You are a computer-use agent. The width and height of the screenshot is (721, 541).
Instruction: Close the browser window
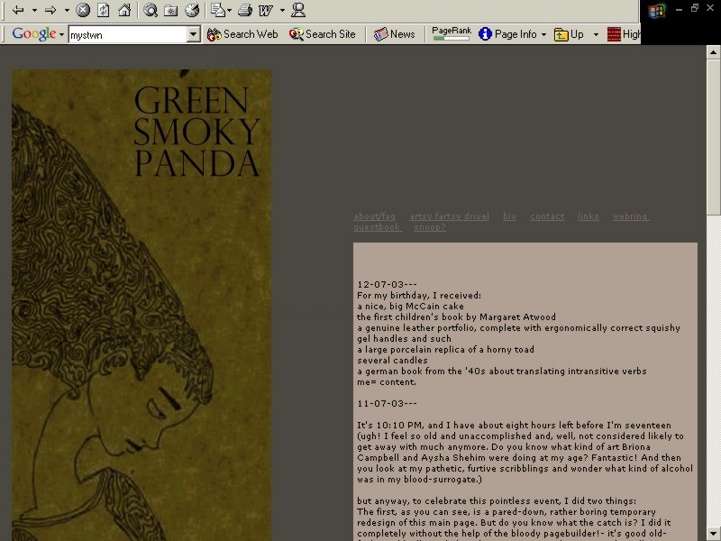pos(710,8)
